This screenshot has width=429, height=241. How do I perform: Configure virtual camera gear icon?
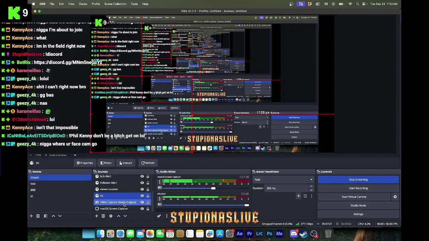pos(395,197)
